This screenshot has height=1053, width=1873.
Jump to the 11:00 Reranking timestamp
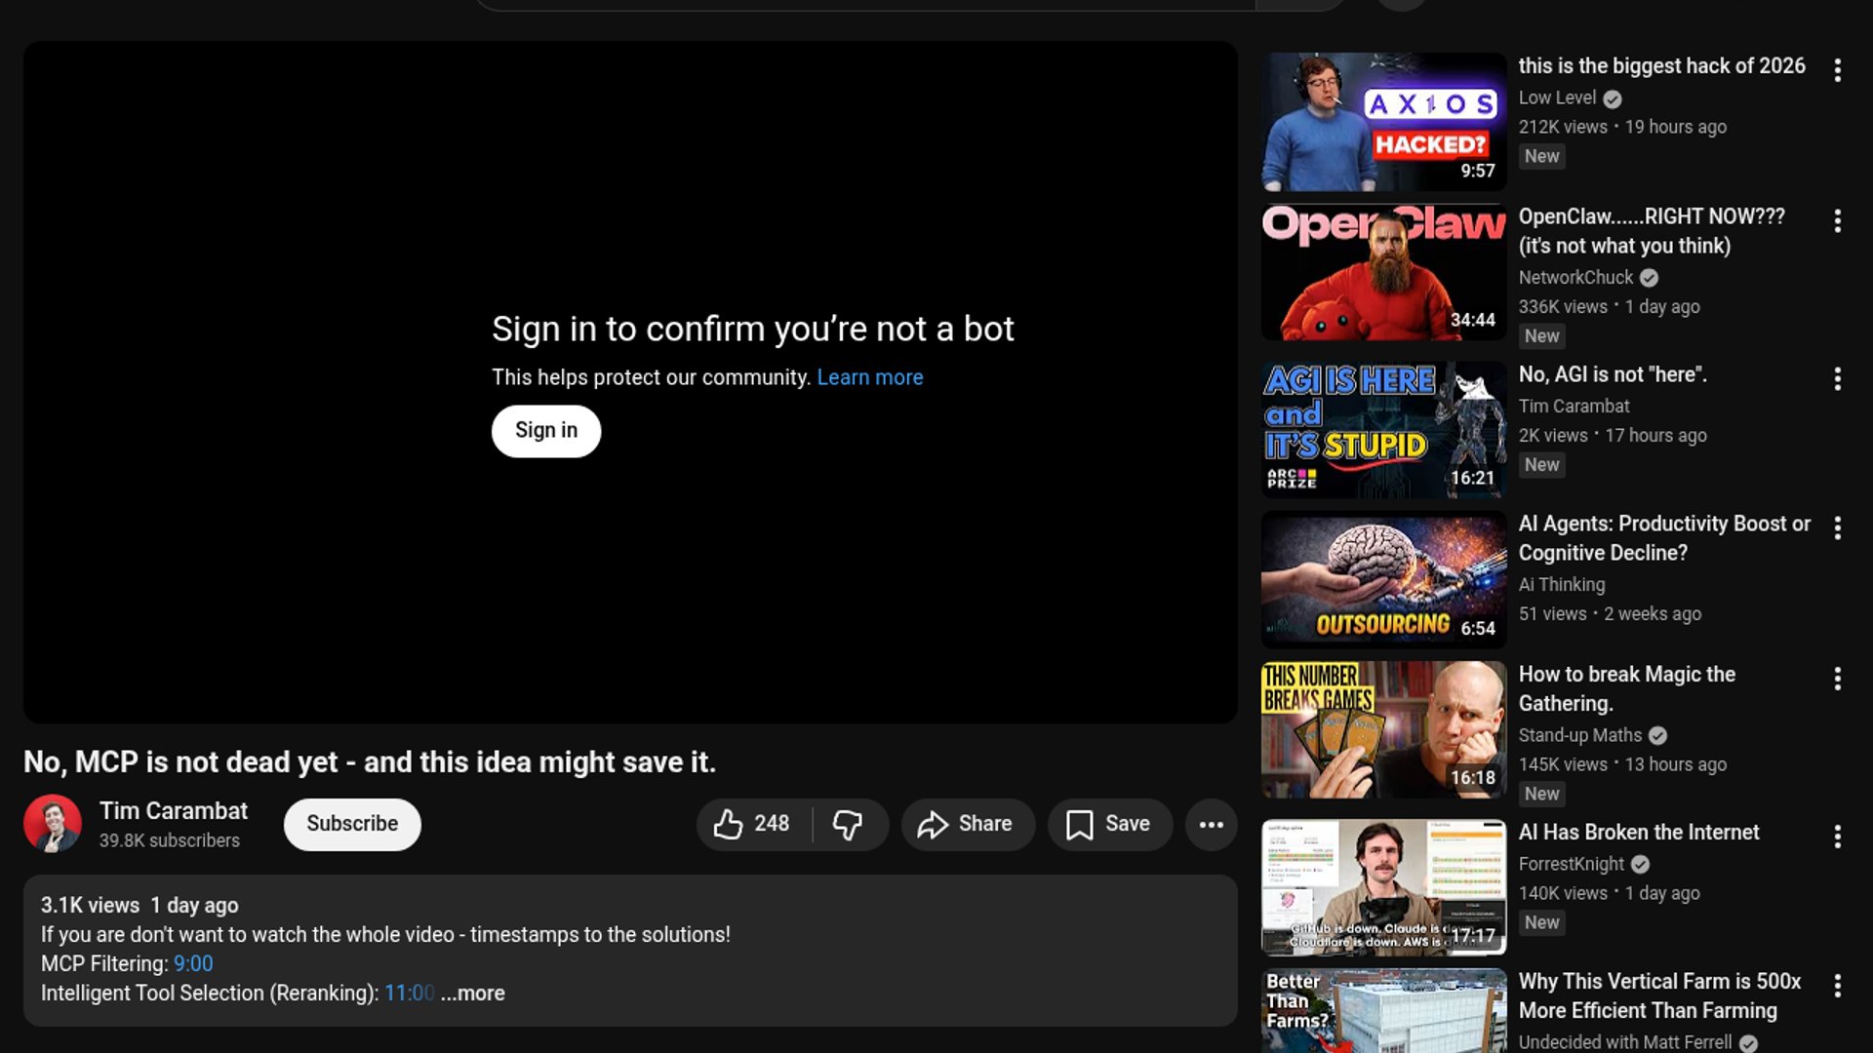(x=409, y=993)
